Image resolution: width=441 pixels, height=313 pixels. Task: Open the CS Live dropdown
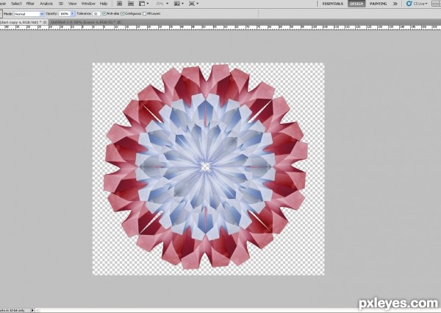[417, 4]
